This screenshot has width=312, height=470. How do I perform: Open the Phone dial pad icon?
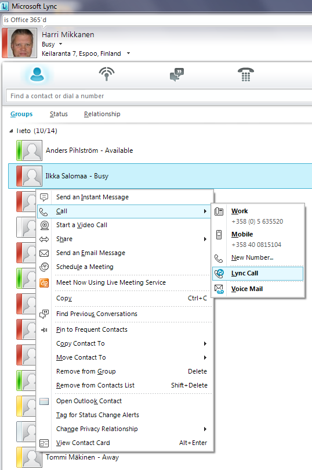tap(245, 74)
